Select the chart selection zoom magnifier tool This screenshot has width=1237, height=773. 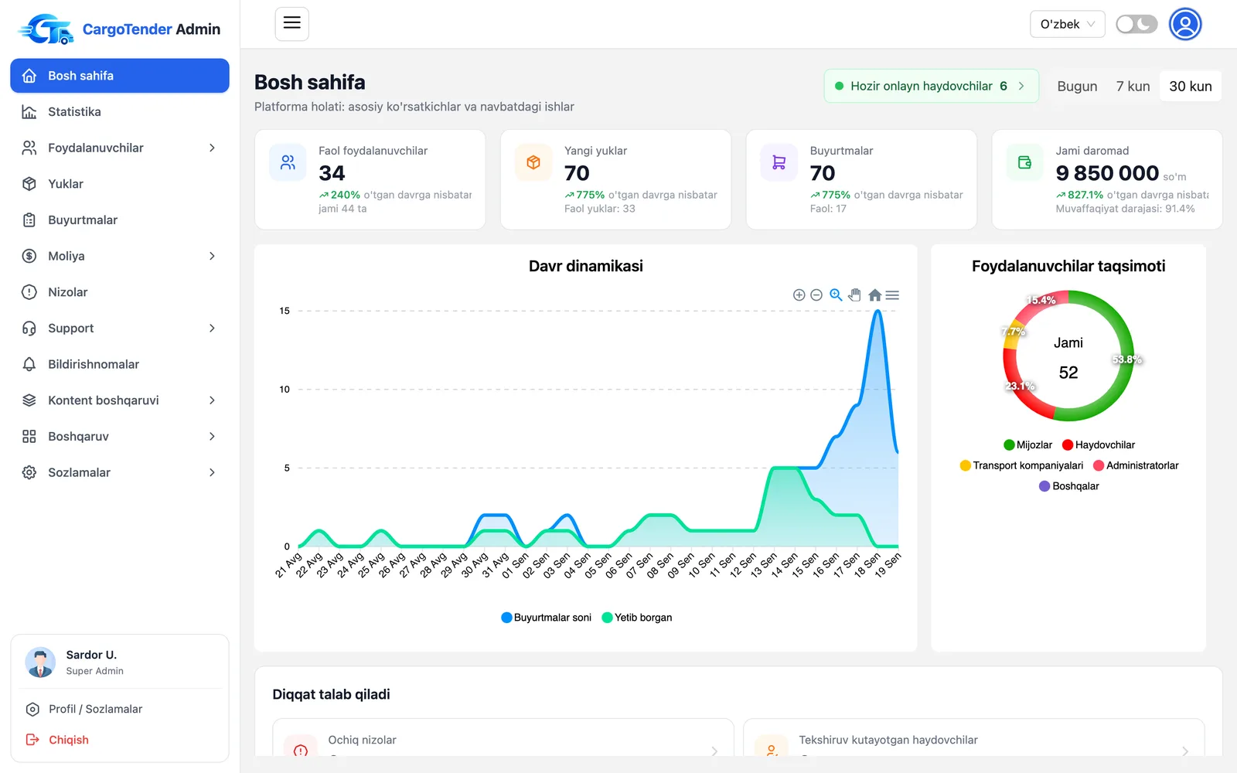click(836, 295)
